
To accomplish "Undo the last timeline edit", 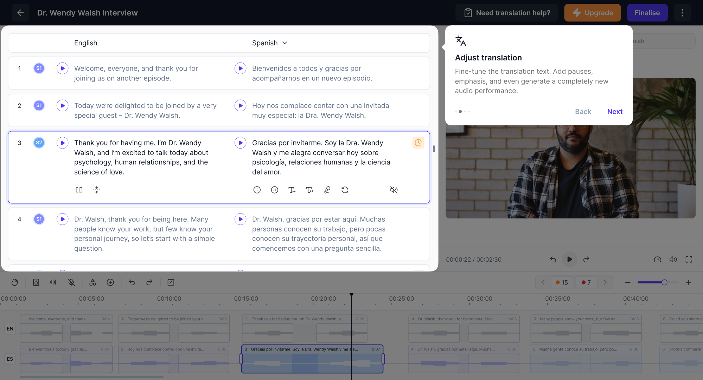I will [132, 282].
